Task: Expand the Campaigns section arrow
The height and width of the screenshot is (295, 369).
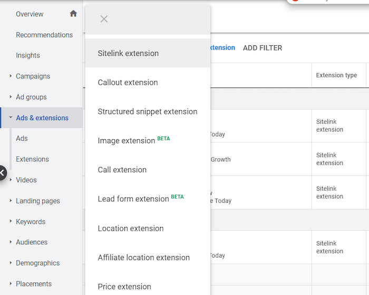Action: pos(11,76)
